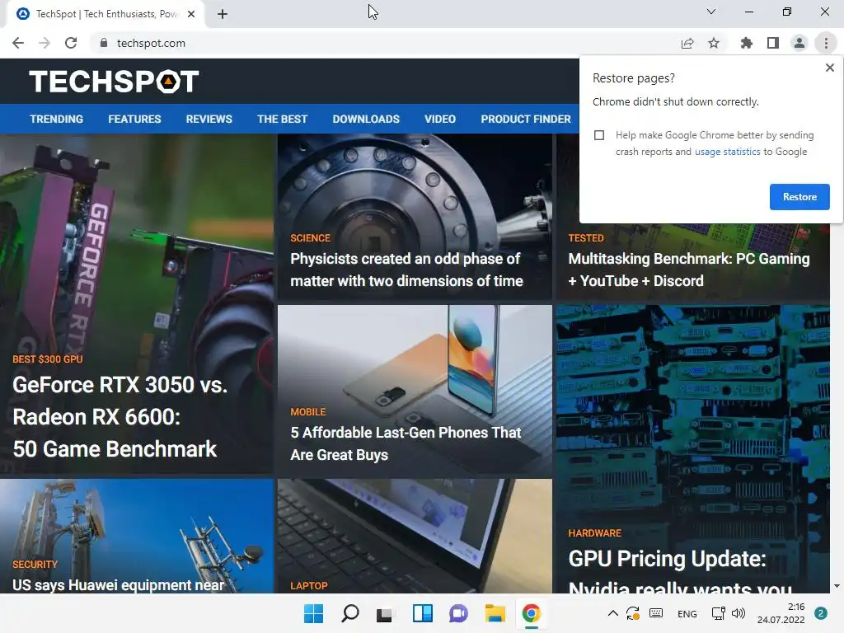View site information via lock icon
This screenshot has width=844, height=633.
point(104,43)
